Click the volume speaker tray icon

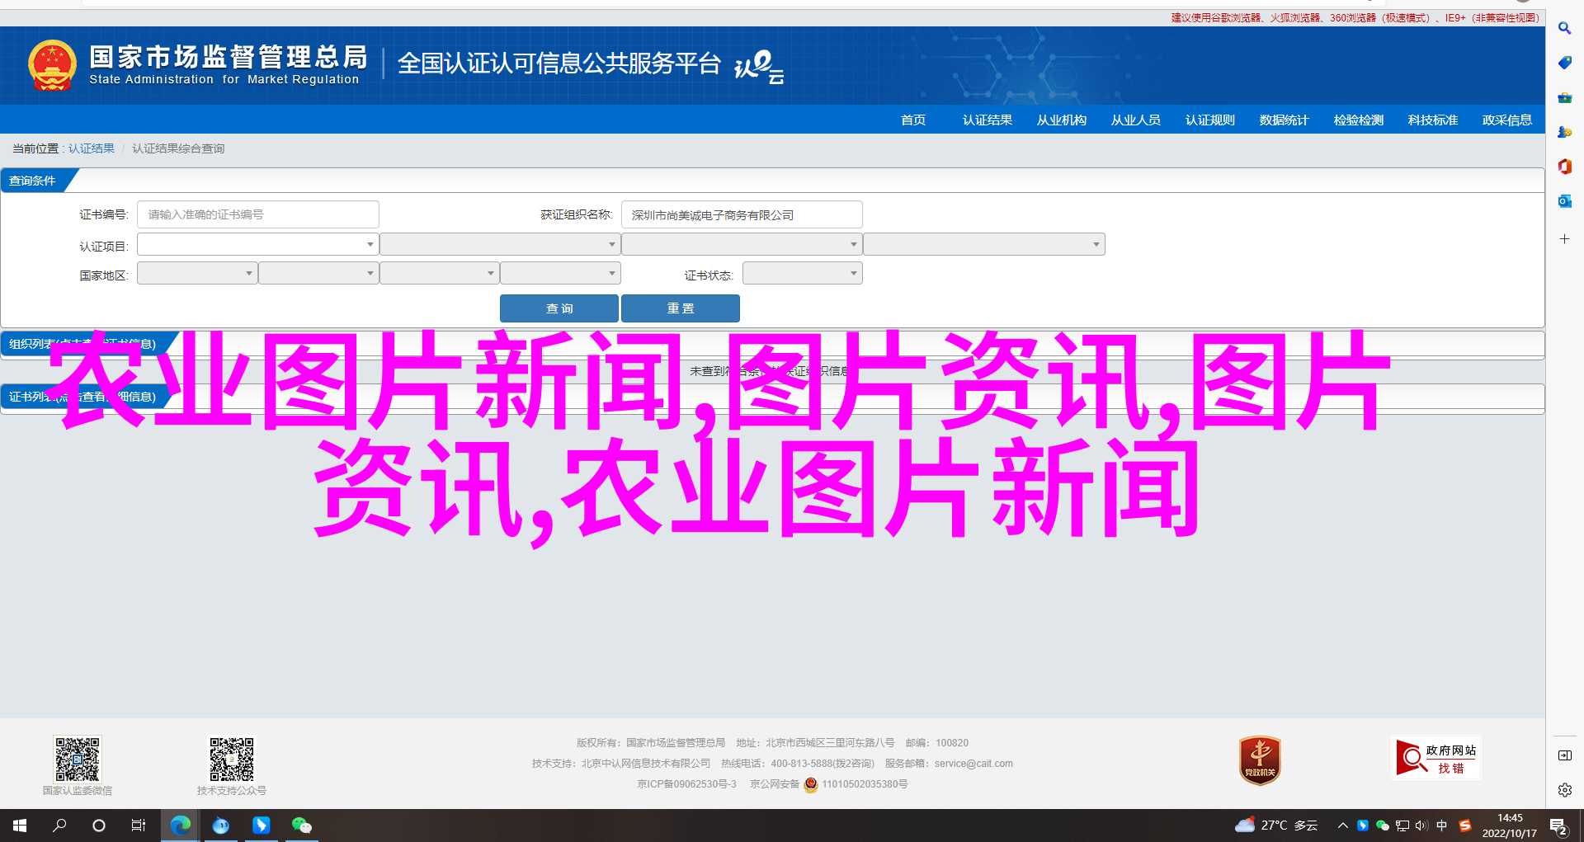(x=1421, y=826)
